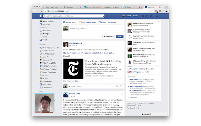
Task: Switch to the Chrome tab
Action: 93,7
